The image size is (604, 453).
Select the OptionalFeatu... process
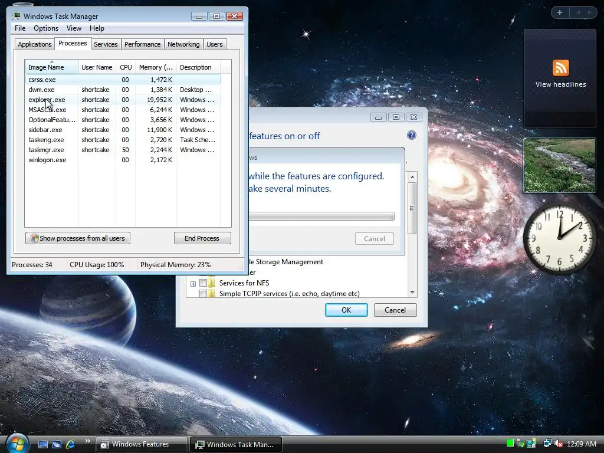coord(123,120)
